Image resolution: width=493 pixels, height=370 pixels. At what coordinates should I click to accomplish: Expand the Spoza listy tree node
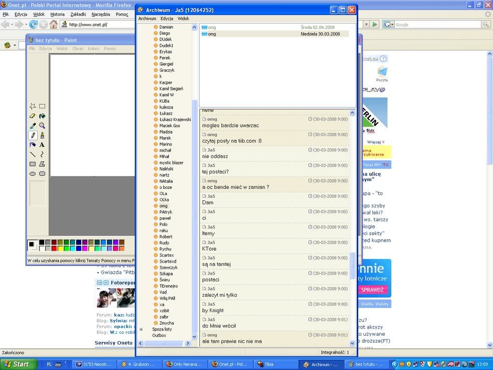pyautogui.click(x=141, y=330)
